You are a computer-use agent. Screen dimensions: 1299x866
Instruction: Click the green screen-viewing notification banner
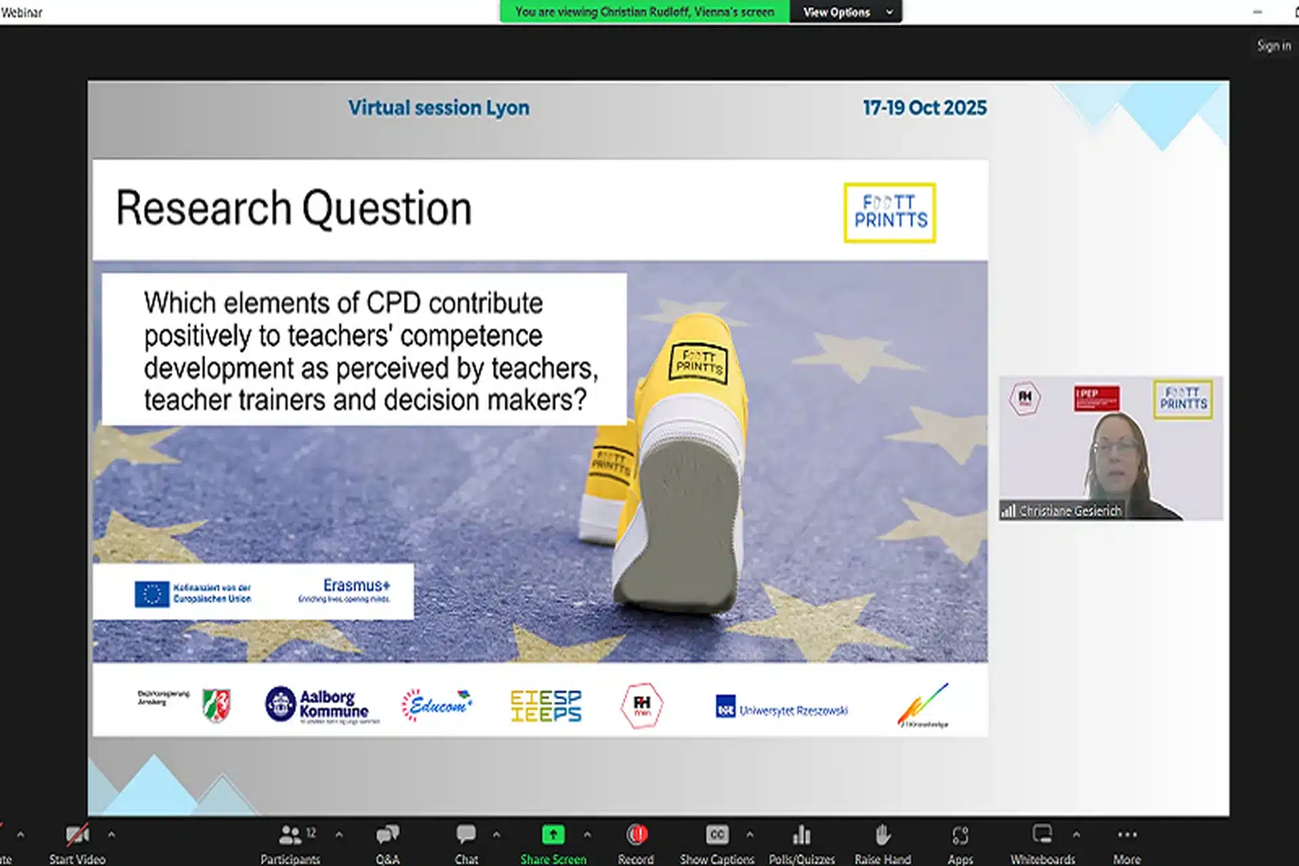[x=644, y=12]
